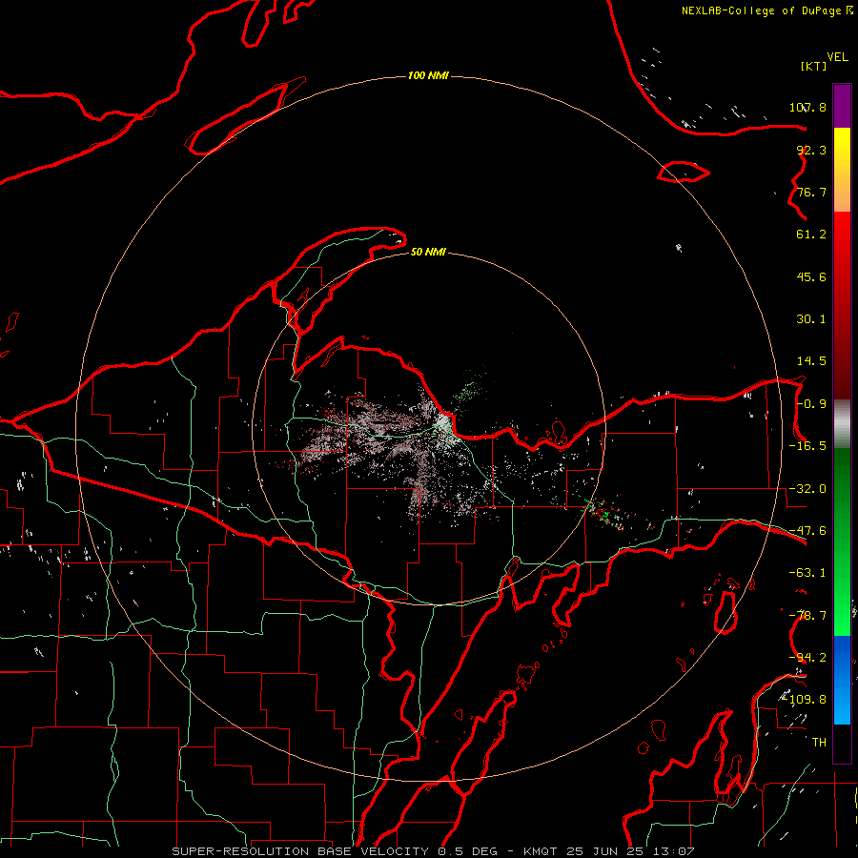Click the -0.9 velocity scale value
858x858 pixels.
tap(811, 404)
